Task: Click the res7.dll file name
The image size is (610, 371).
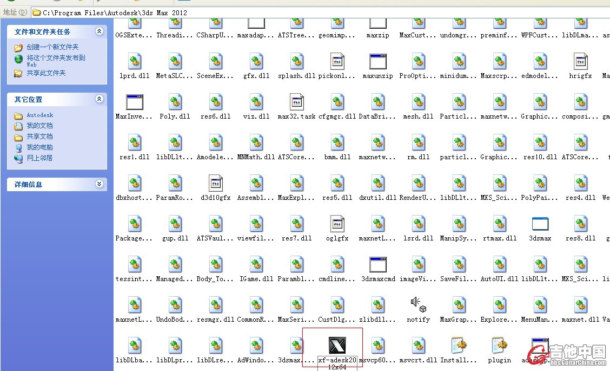Action: [x=297, y=238]
